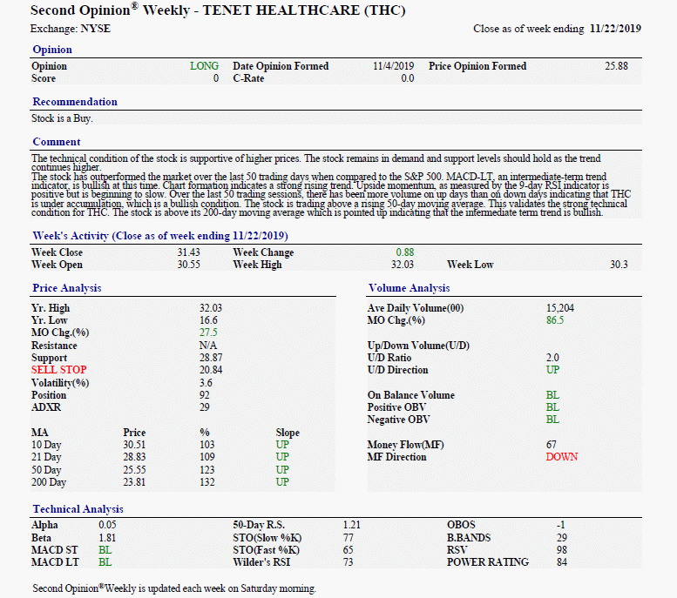The image size is (677, 598).
Task: Select the Position value 92
Action: (x=204, y=395)
